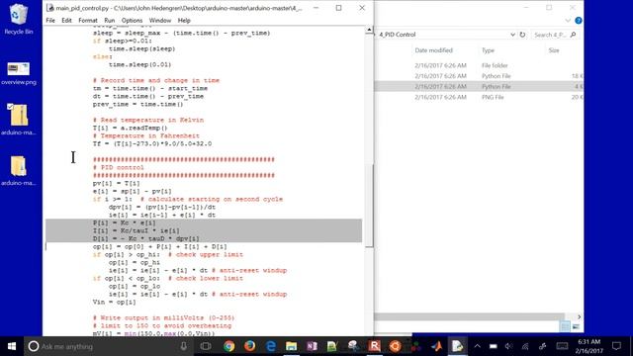Switch to the active IDLE taskbar icon
633x356 pixels.
(457, 346)
